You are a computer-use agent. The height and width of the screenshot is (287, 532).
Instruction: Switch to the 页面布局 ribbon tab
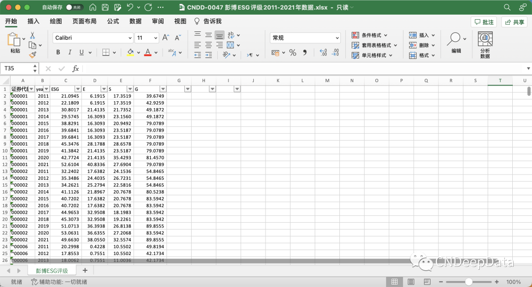[x=84, y=21]
